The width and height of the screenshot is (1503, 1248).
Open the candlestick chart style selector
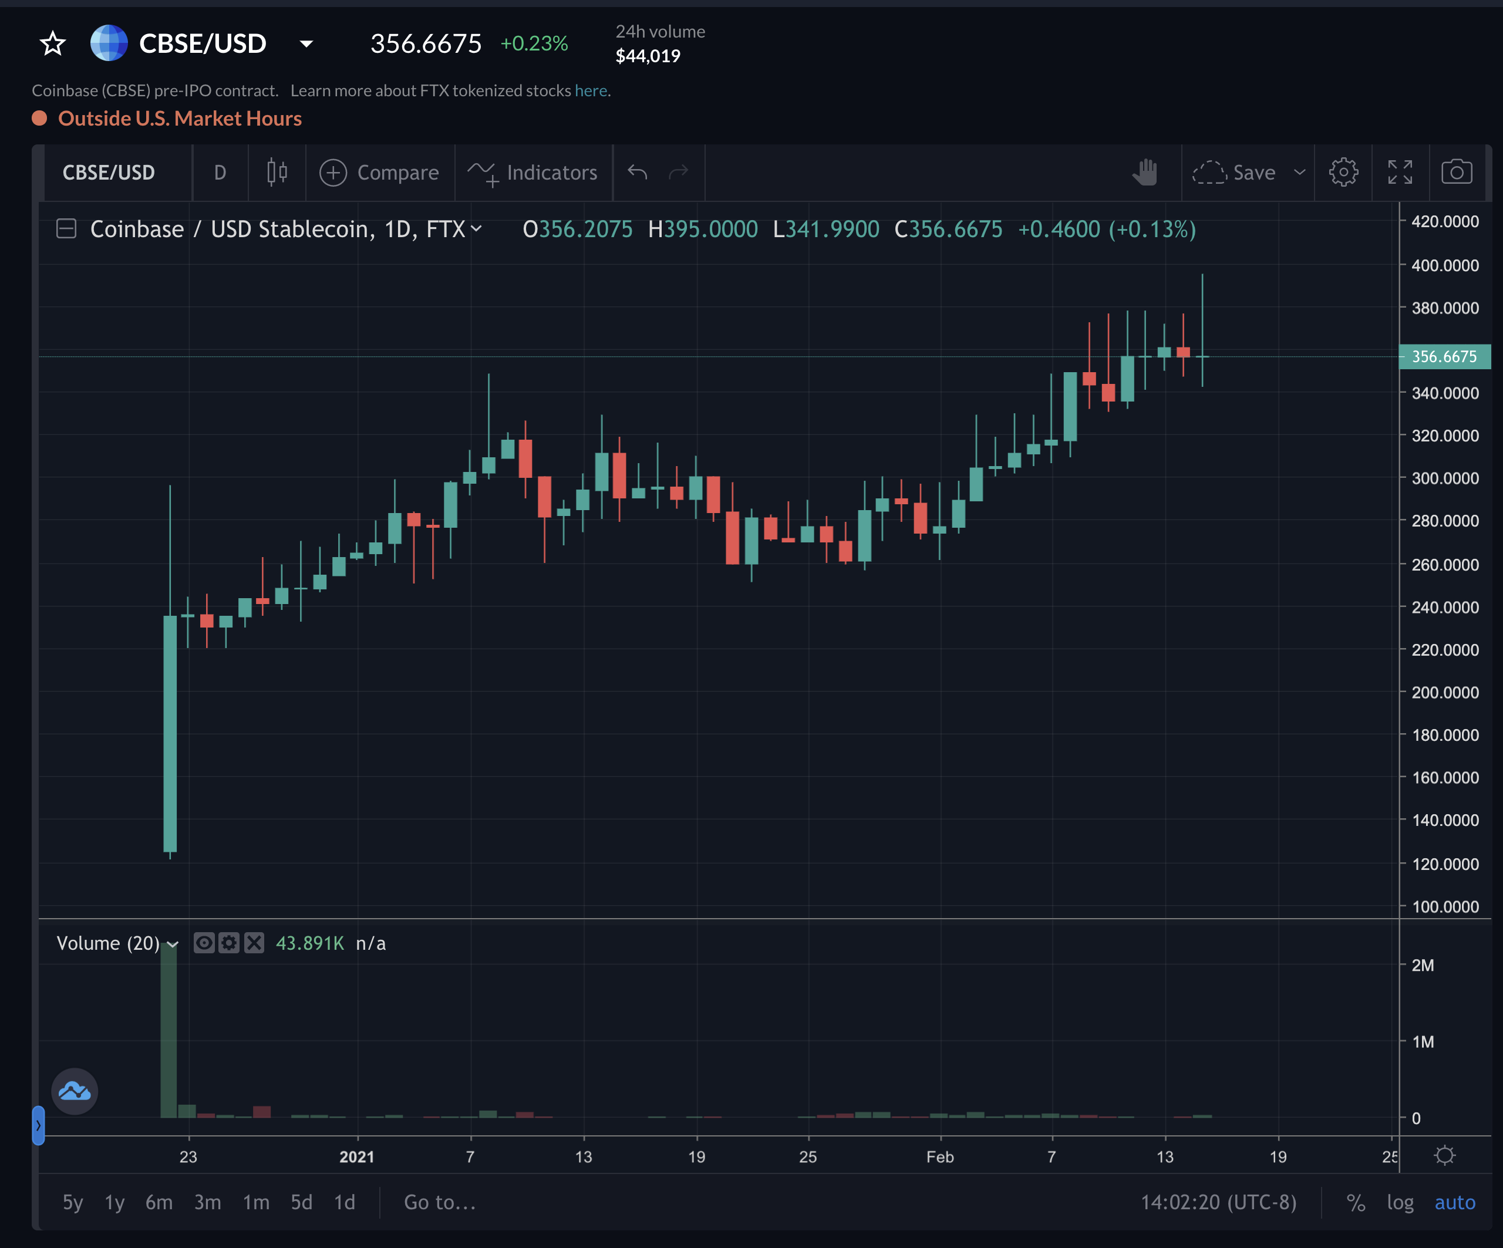pos(277,173)
